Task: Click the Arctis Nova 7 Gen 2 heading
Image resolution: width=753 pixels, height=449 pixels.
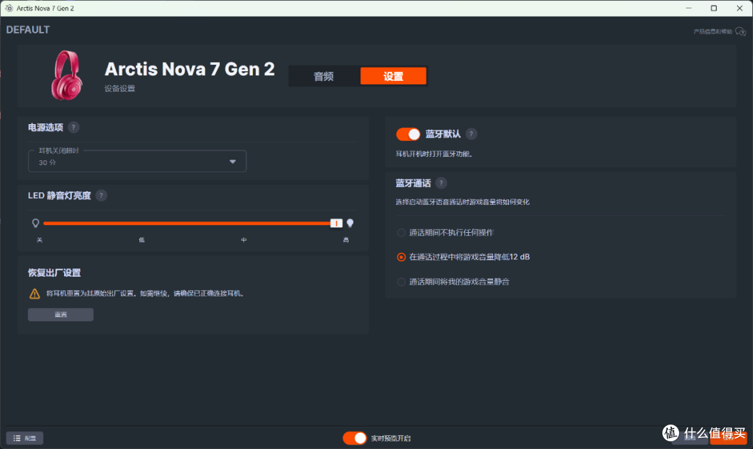Action: [190, 69]
